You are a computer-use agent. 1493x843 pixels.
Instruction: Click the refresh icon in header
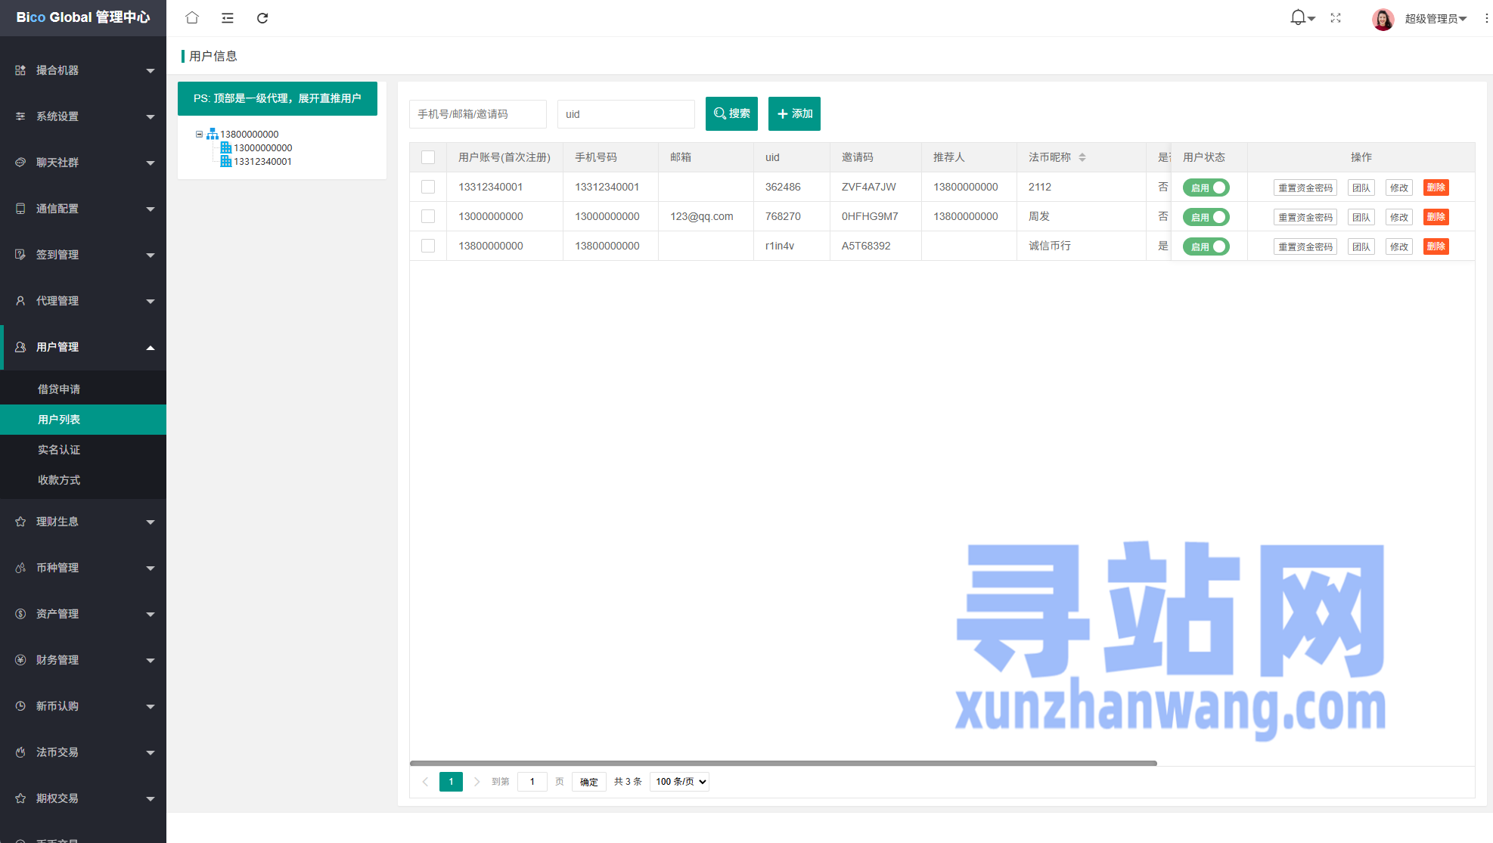(262, 17)
